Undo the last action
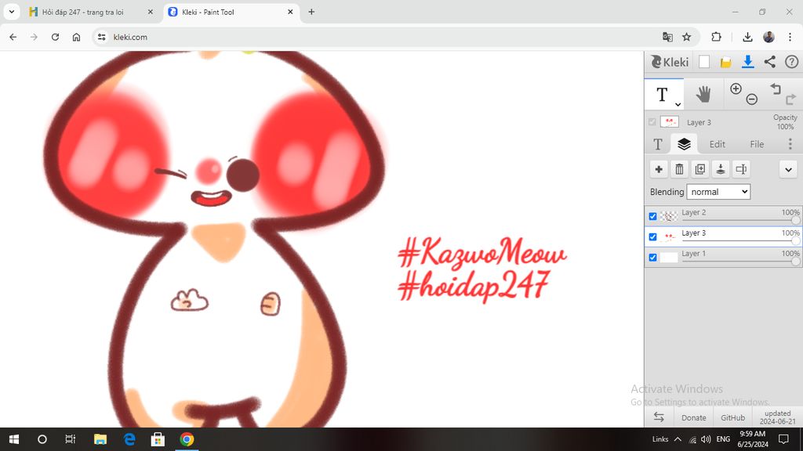Image resolution: width=803 pixels, height=451 pixels. tap(776, 89)
